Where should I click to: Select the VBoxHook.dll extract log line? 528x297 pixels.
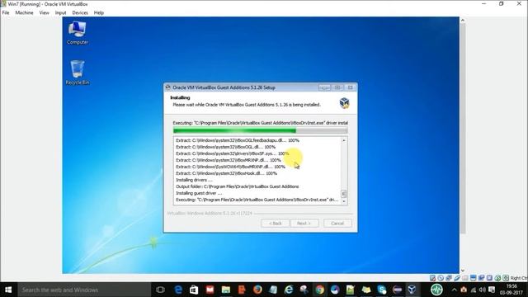tap(226, 173)
